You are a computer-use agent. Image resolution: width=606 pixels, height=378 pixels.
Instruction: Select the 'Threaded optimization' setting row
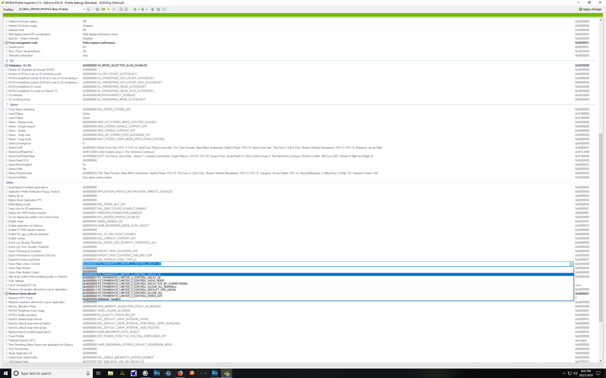point(301,56)
